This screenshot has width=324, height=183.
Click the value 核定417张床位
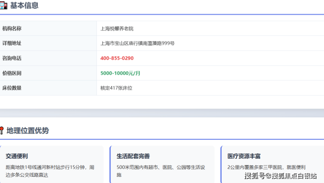point(116,88)
